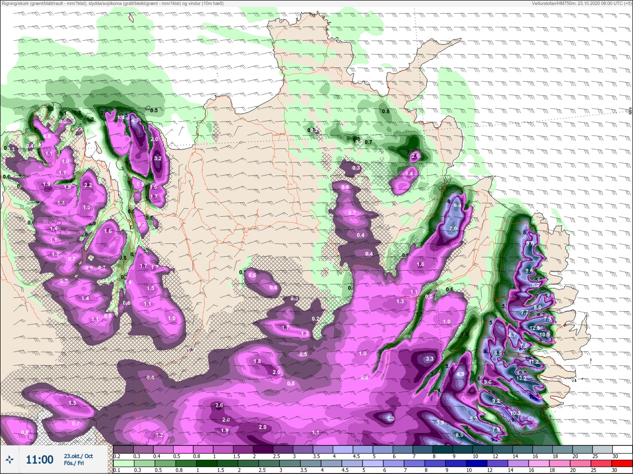
Task: Click the value 2.2 in the western region
Action: (88, 185)
